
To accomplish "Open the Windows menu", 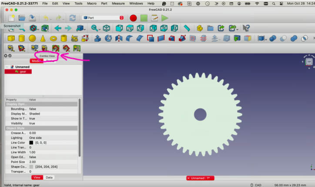I will point(136,3).
